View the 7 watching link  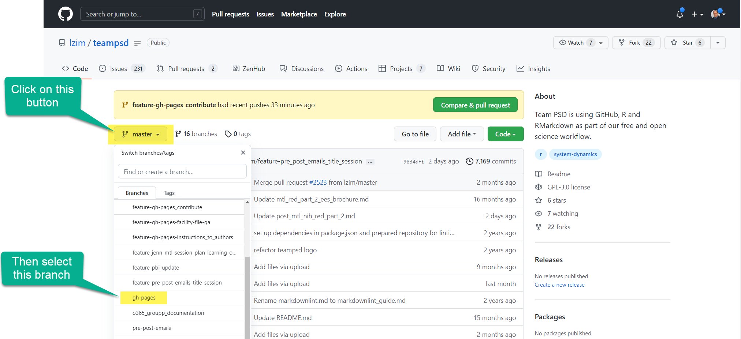click(556, 214)
